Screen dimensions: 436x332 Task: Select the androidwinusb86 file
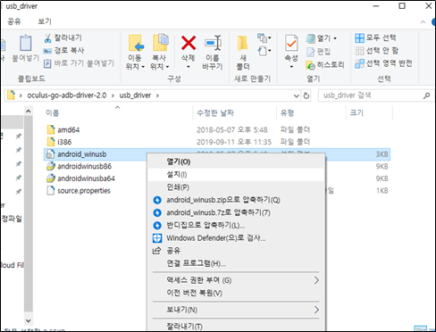(x=79, y=166)
